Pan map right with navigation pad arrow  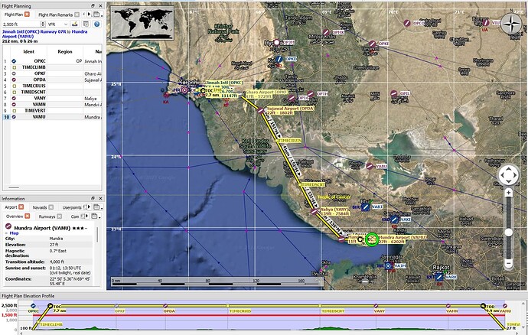point(515,175)
